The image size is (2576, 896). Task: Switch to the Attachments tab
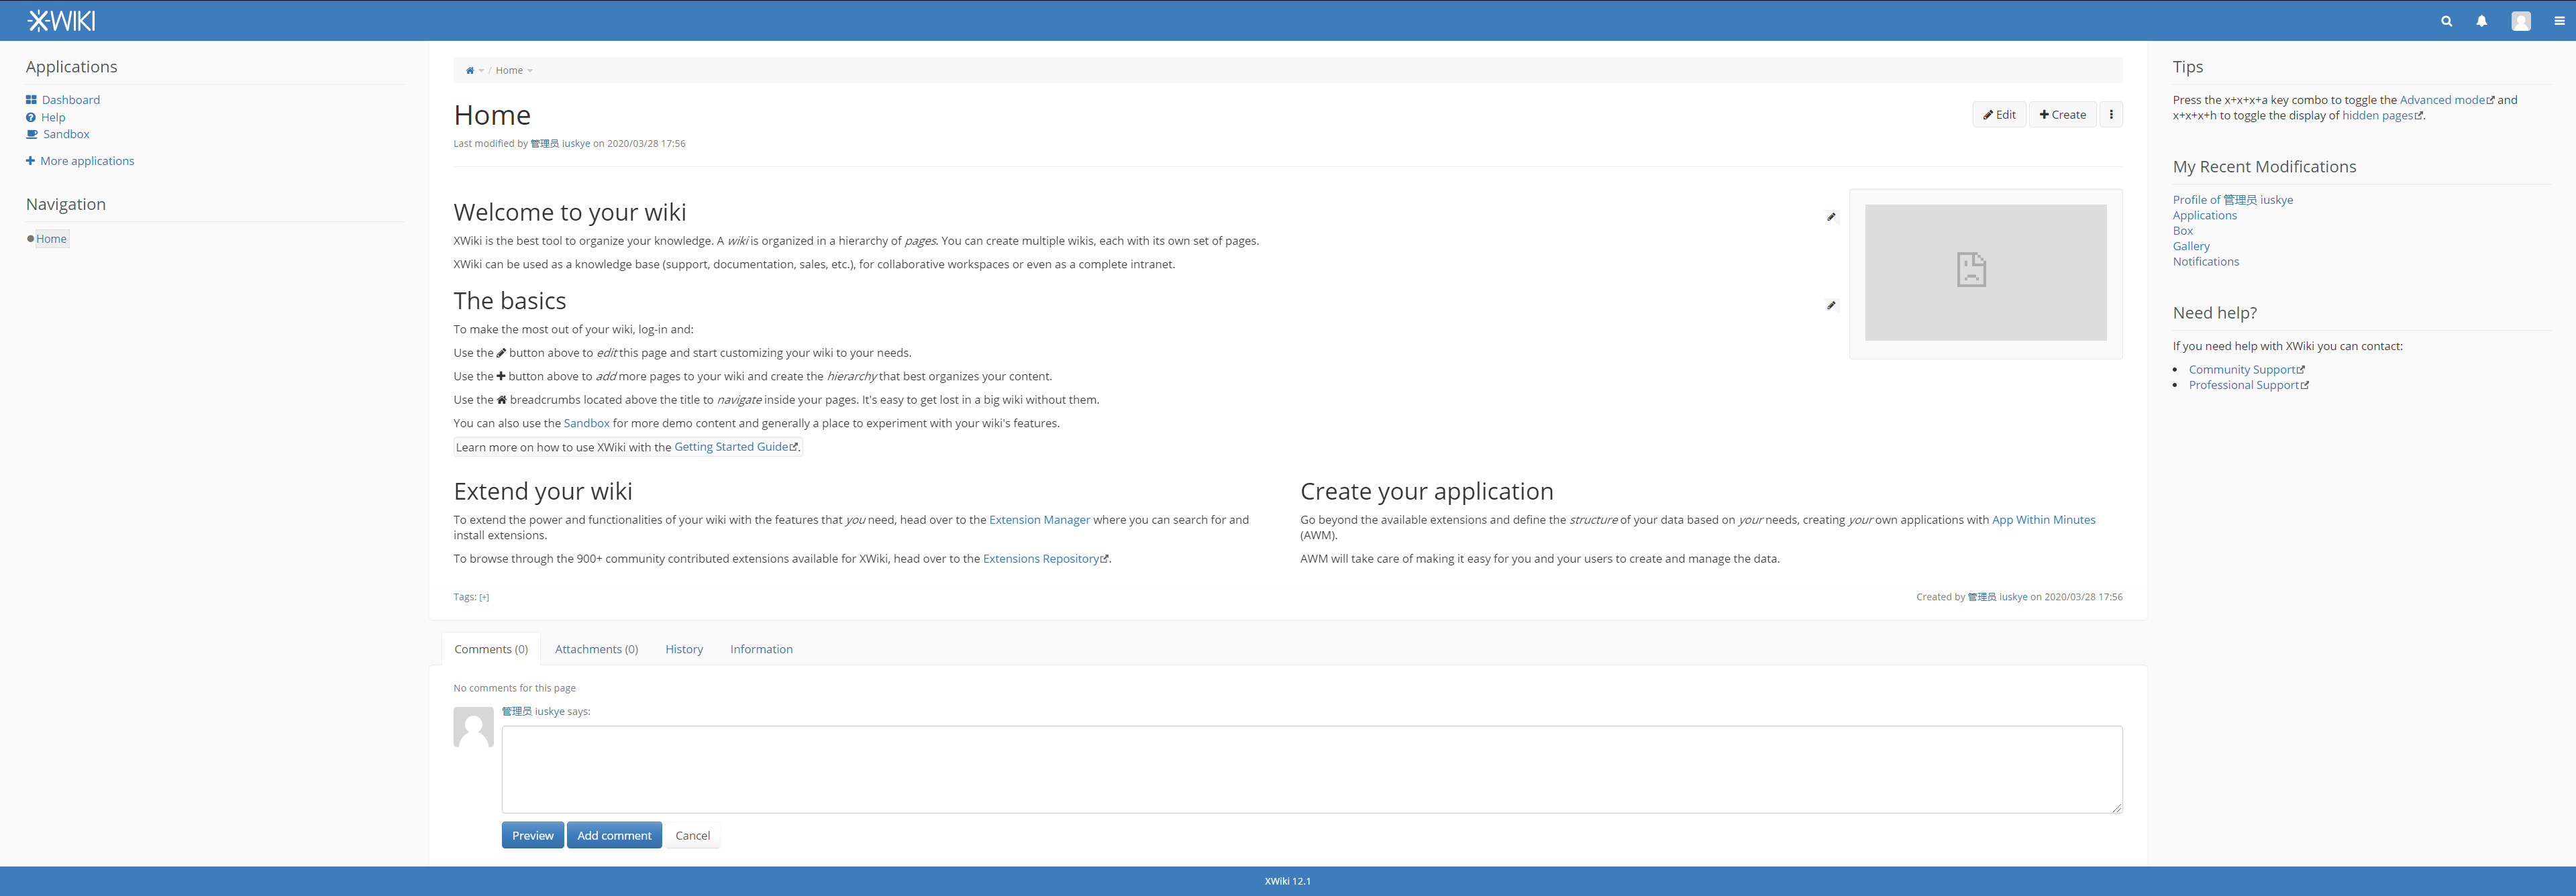pyautogui.click(x=596, y=649)
